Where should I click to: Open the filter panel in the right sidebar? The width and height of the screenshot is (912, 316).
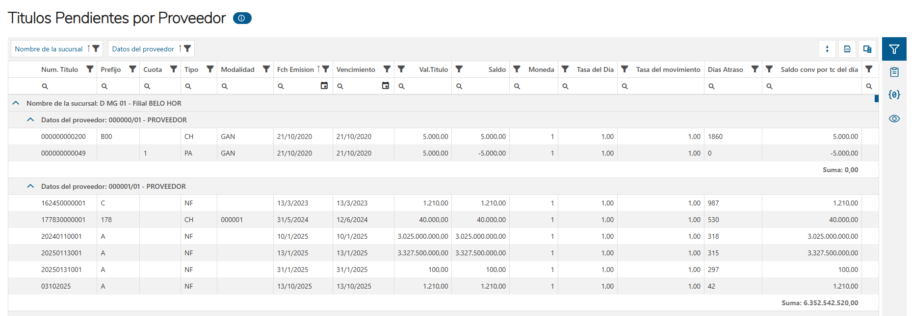click(x=894, y=49)
